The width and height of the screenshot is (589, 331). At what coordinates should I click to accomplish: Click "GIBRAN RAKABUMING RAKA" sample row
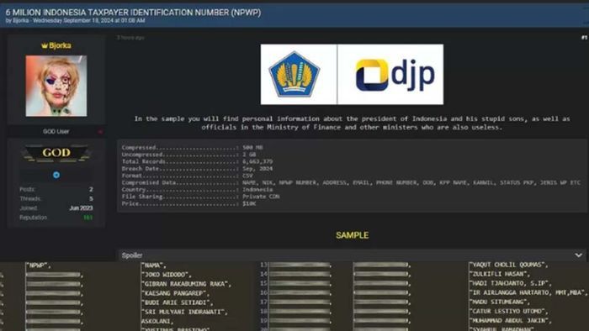(186, 284)
